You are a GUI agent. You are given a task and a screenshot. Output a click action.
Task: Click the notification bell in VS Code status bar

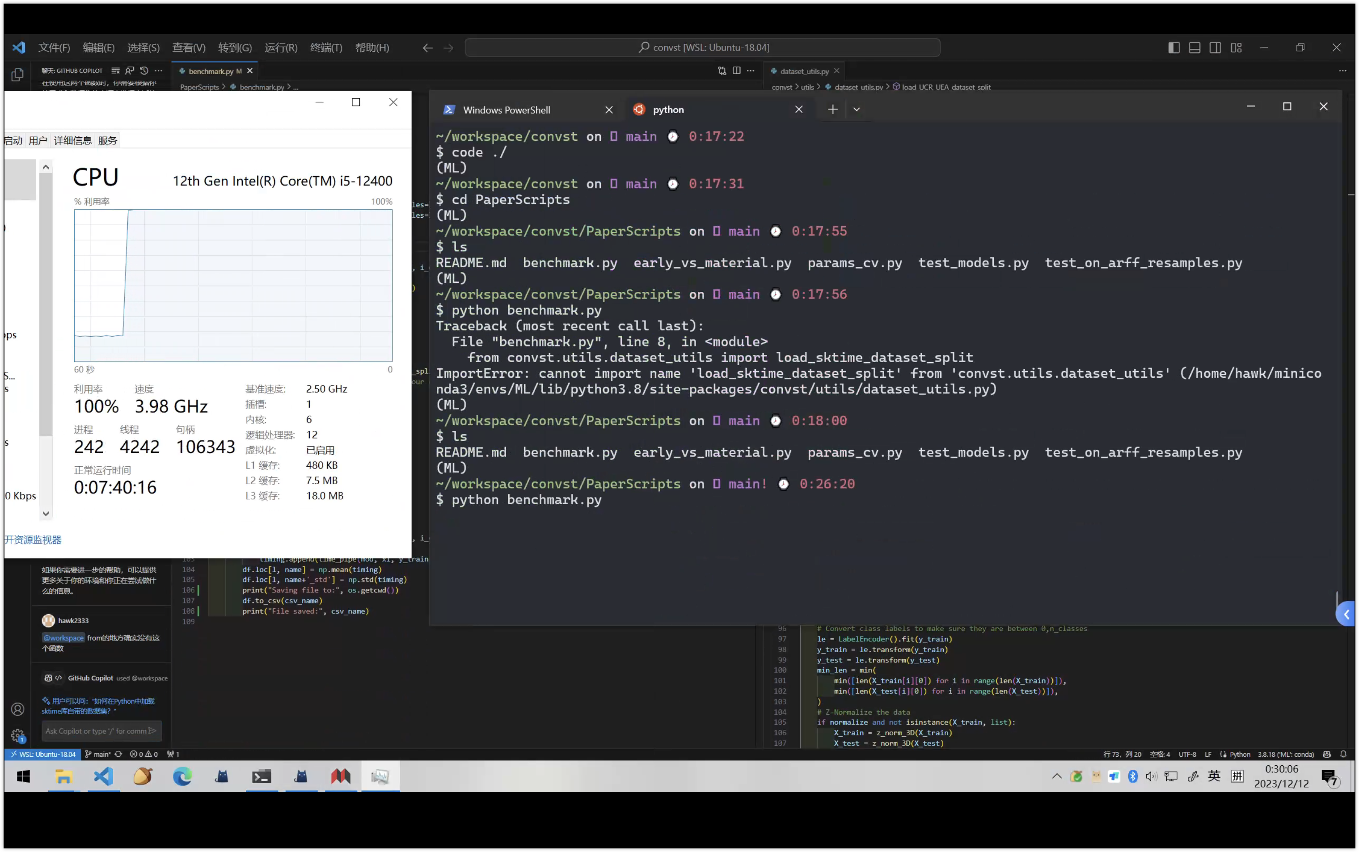tap(1343, 754)
